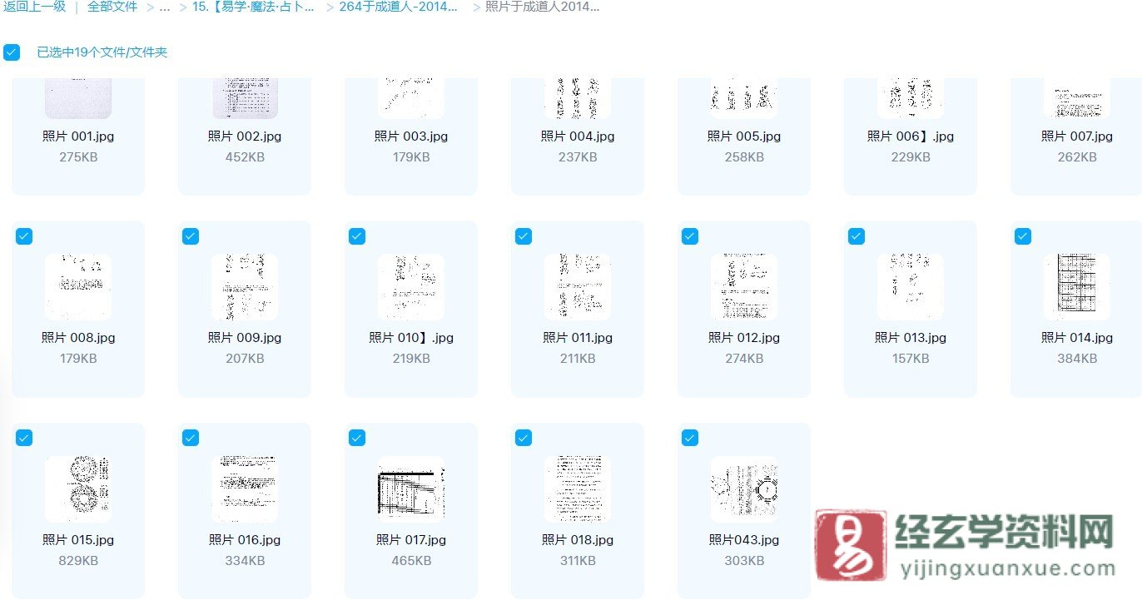This screenshot has height=605, width=1142.
Task: Click file name 照片 007.jpg
Action: [1077, 136]
